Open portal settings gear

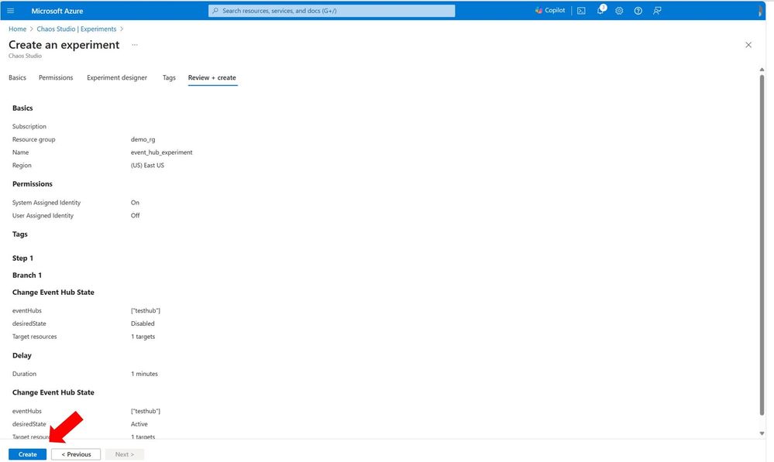(619, 10)
